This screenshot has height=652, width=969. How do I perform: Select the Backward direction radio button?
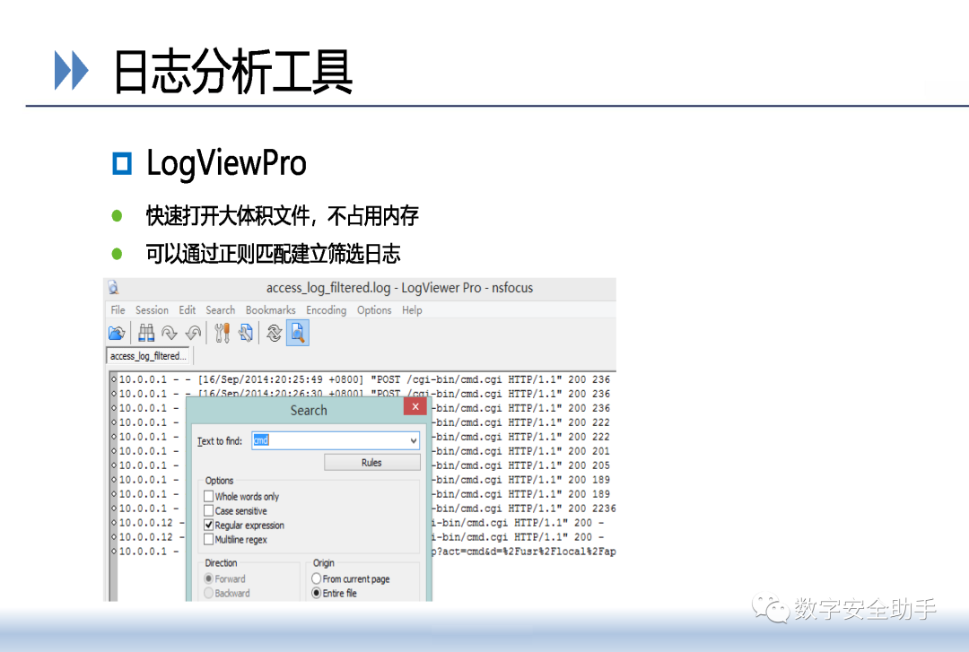tap(209, 593)
